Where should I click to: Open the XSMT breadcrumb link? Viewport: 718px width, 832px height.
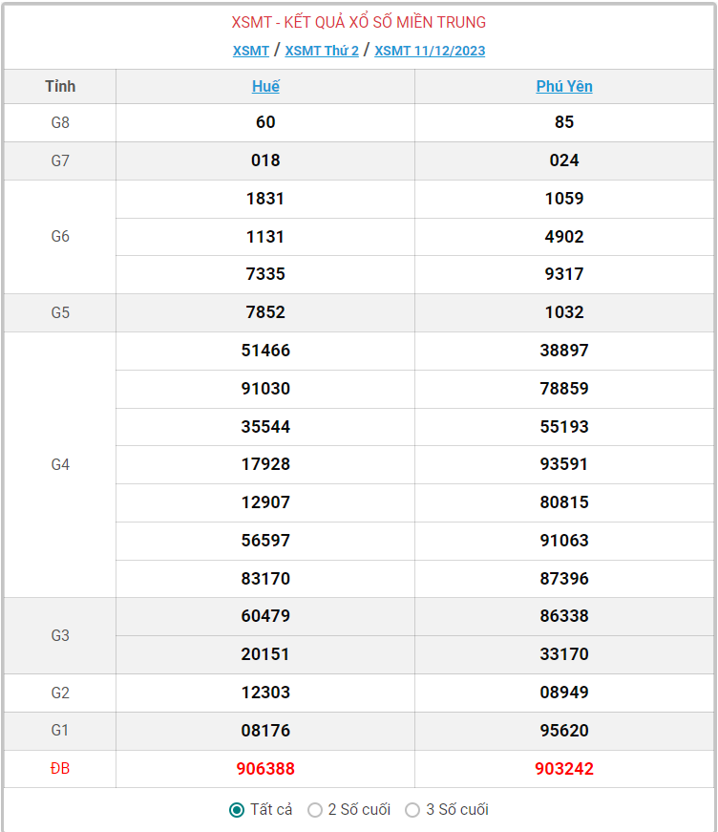point(251,51)
